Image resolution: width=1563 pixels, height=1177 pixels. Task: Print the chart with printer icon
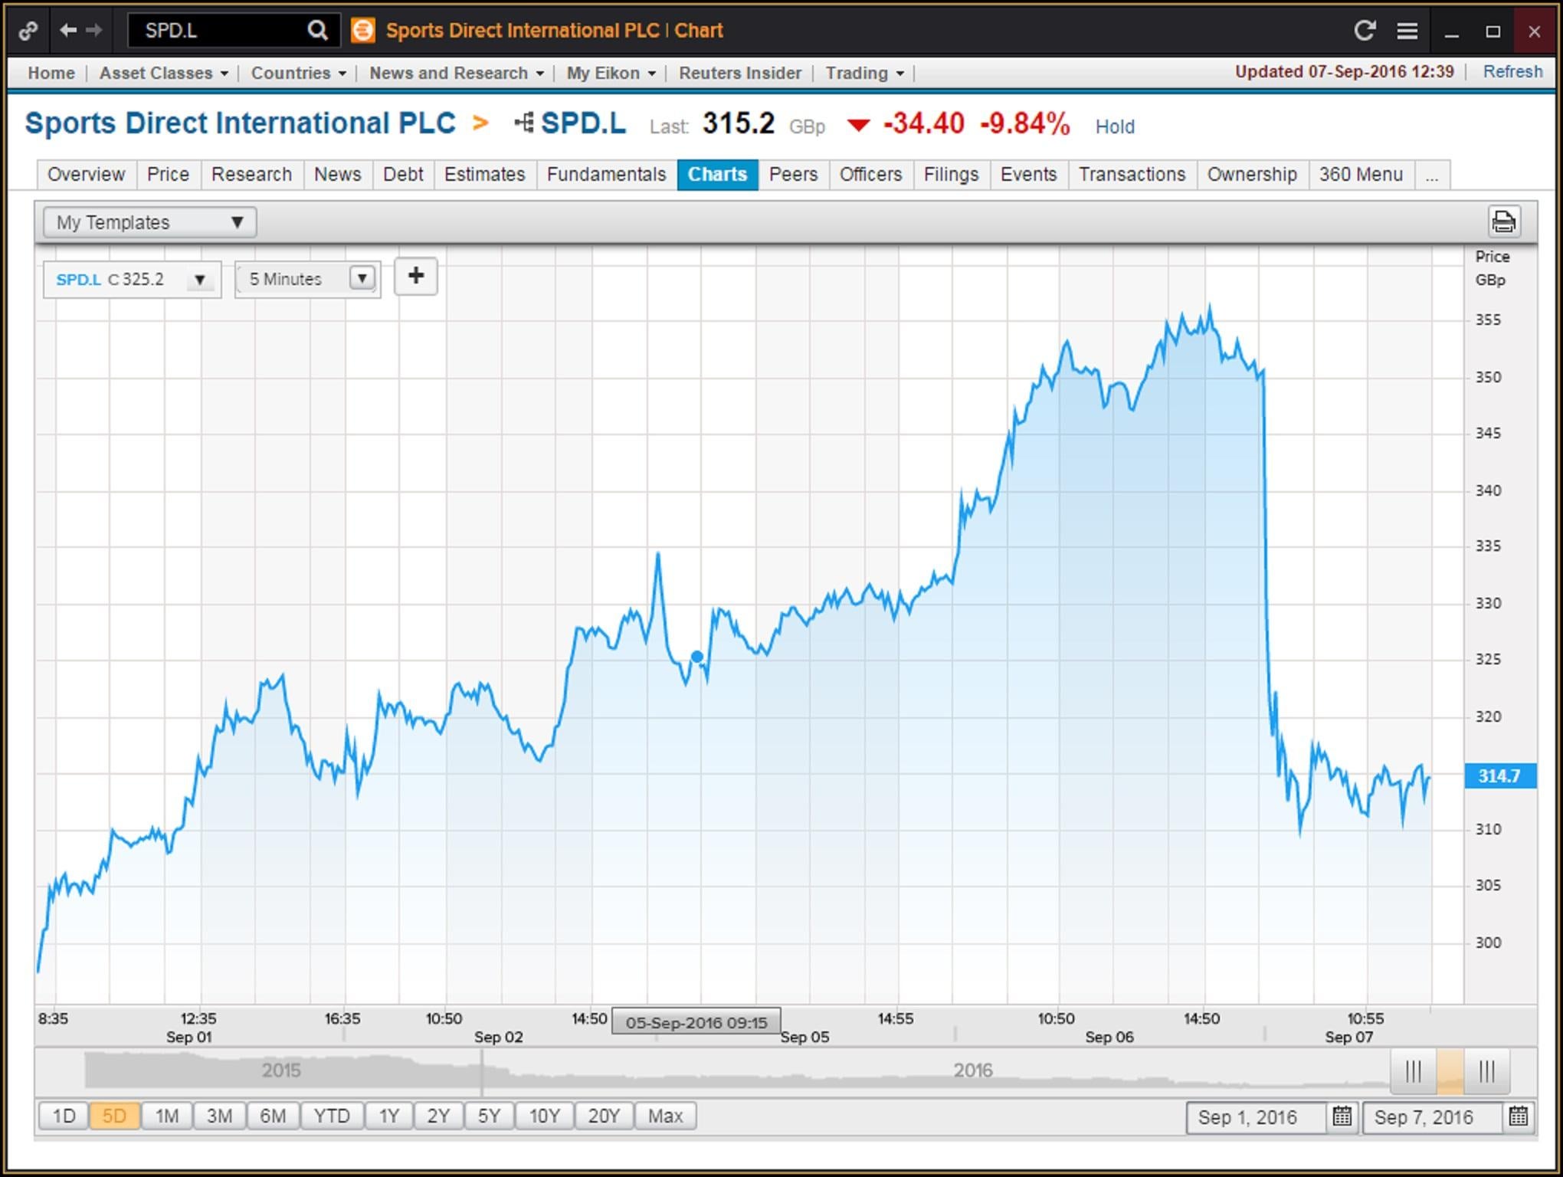point(1503,221)
